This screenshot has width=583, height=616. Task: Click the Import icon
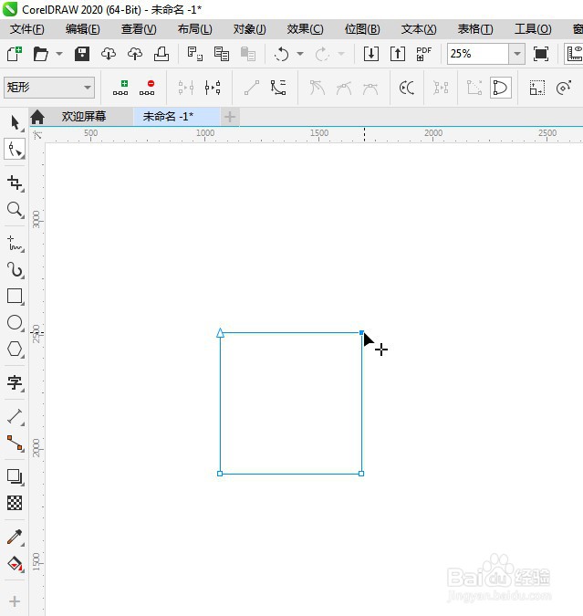click(370, 54)
